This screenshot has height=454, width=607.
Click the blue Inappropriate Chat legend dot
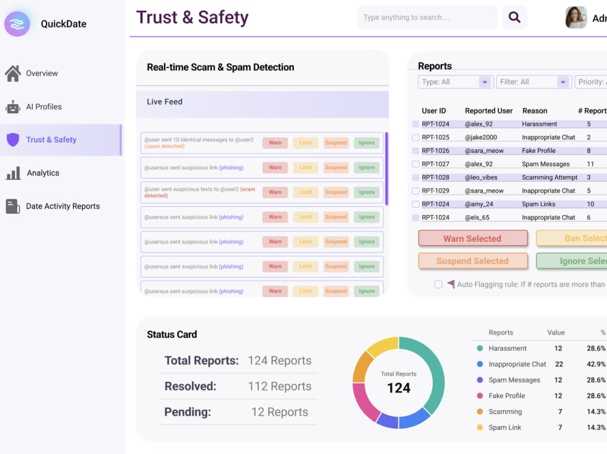point(480,364)
